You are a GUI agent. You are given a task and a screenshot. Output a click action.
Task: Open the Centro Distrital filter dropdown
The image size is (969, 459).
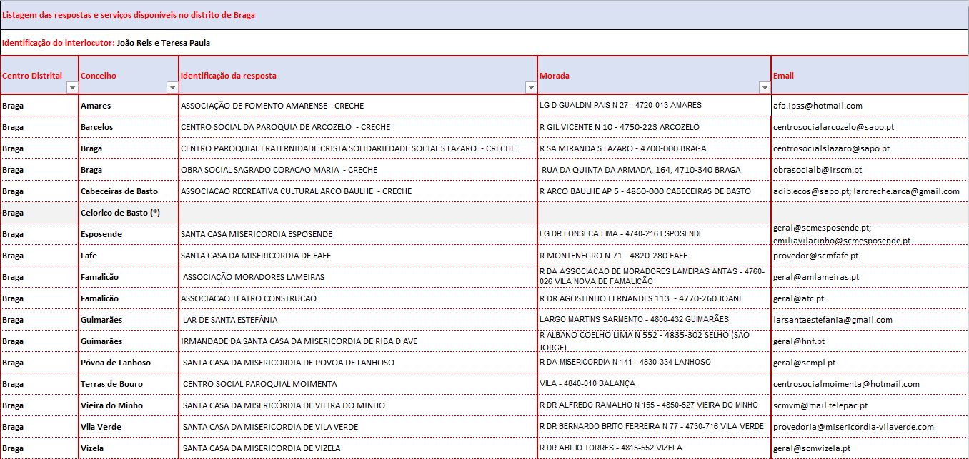pos(71,87)
